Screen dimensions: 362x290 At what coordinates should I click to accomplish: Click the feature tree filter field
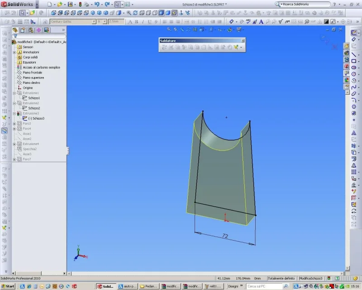coord(39,36)
